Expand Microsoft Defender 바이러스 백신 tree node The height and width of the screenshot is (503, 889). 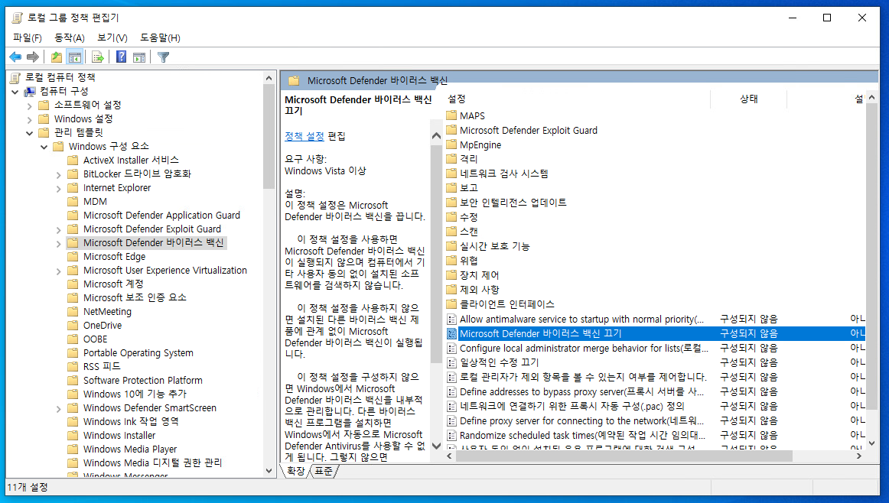58,243
